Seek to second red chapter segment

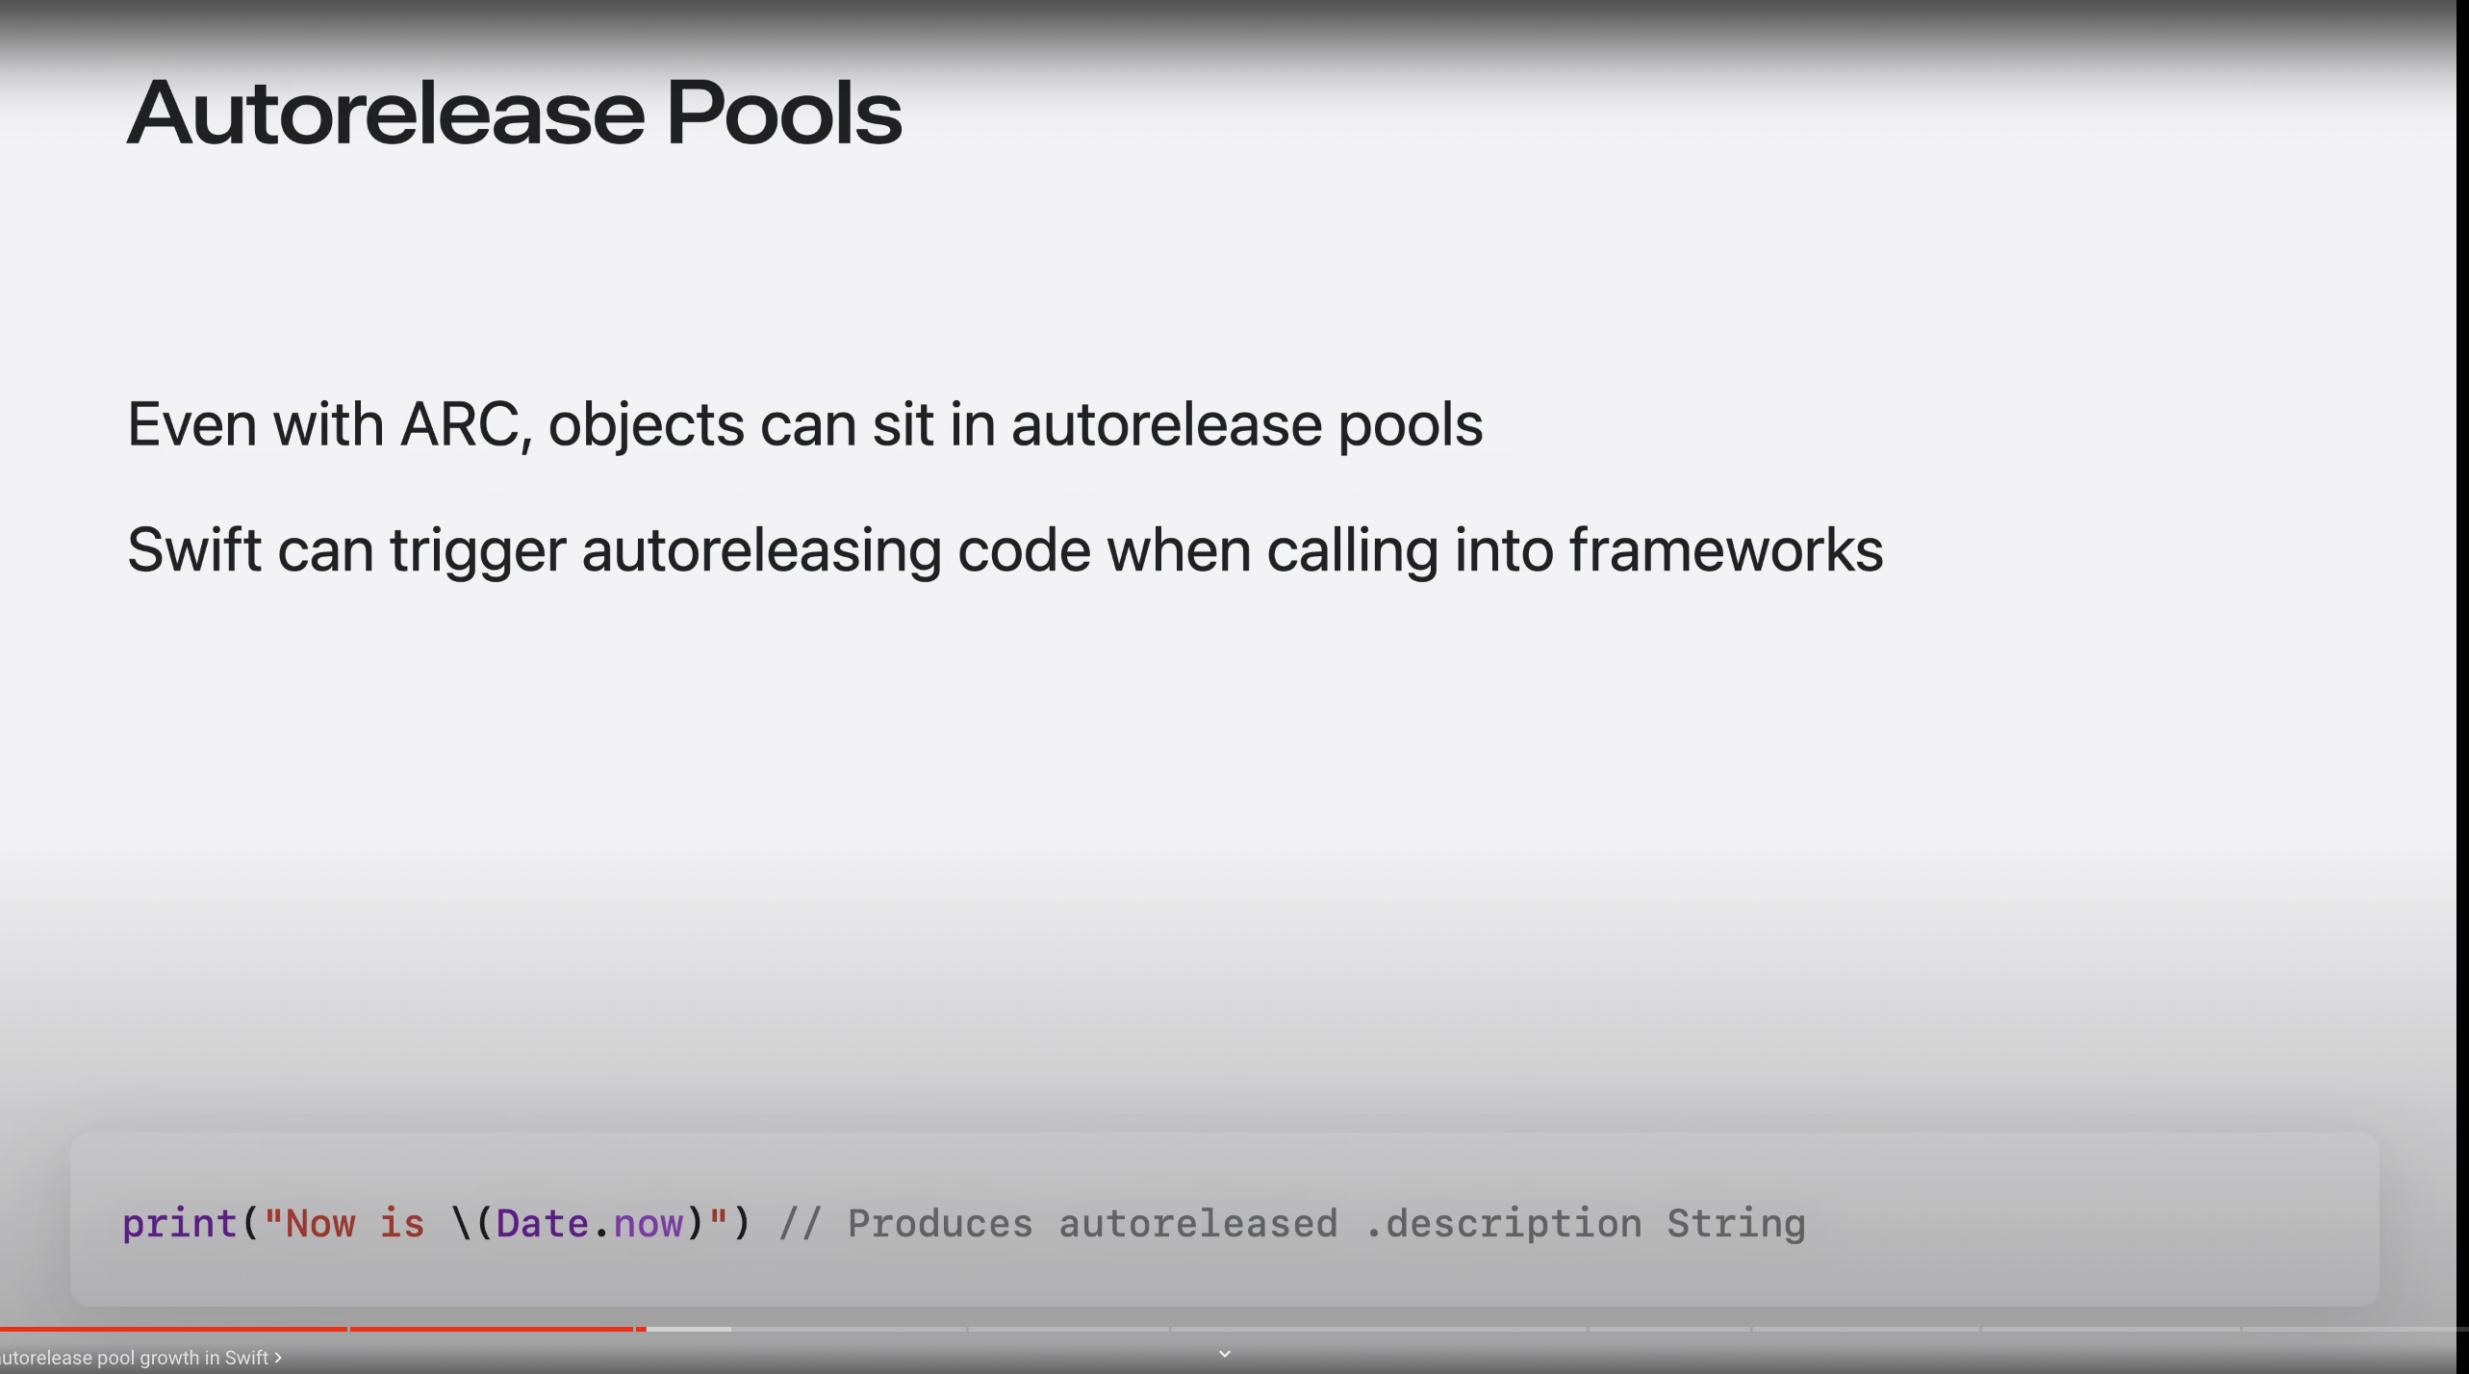[491, 1329]
